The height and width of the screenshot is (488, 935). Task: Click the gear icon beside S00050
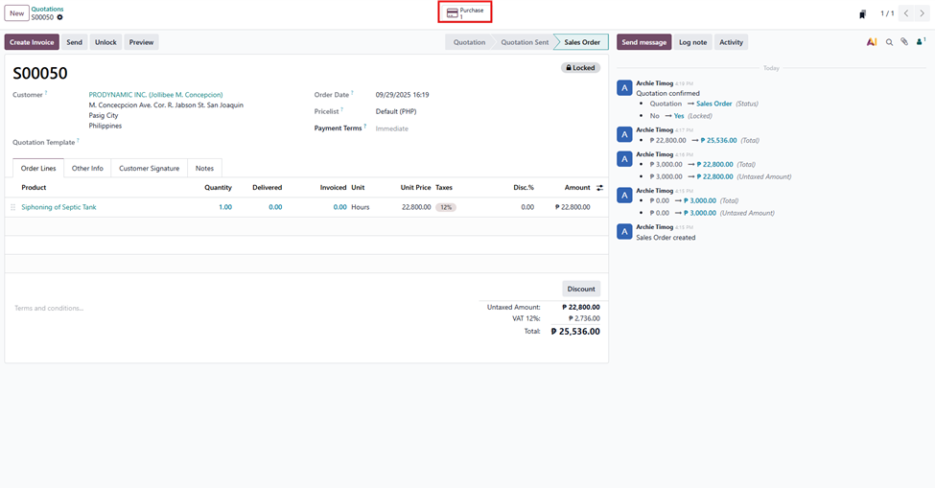point(59,17)
